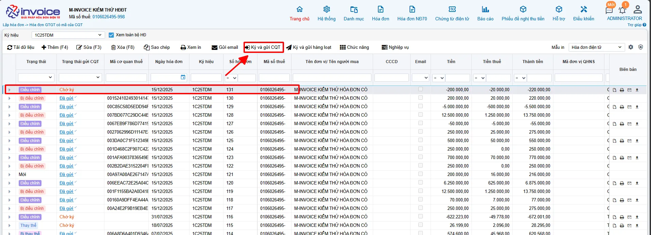Open the Nghiệp vụ menu

pos(395,47)
